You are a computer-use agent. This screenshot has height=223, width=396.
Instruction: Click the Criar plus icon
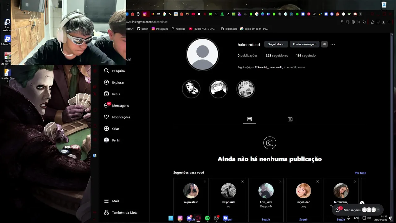pos(106,129)
